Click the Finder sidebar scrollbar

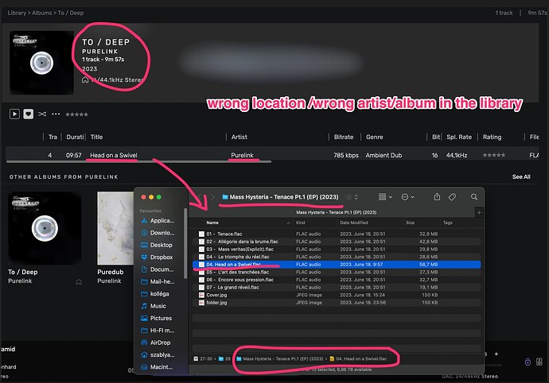(185, 245)
